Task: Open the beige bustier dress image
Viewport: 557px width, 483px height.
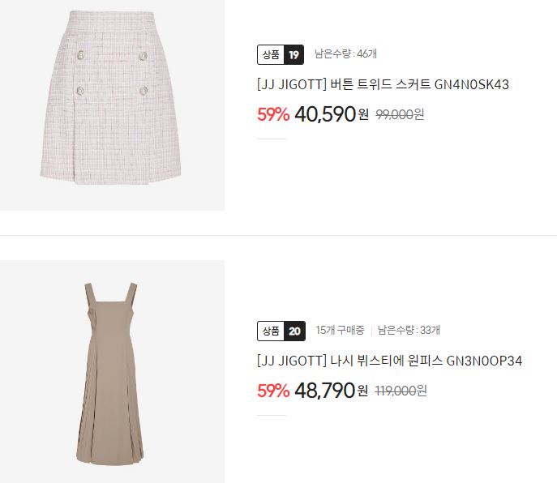Action: 112,371
